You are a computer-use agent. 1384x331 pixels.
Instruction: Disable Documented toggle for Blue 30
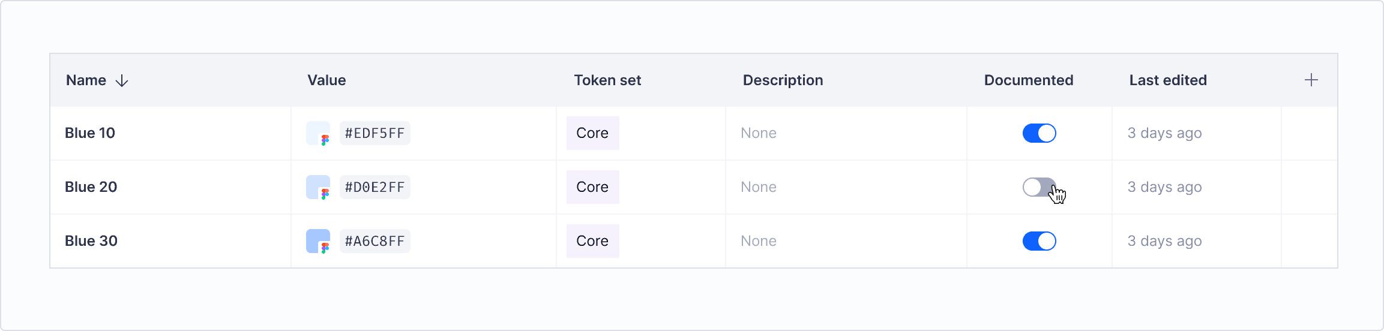coord(1040,241)
